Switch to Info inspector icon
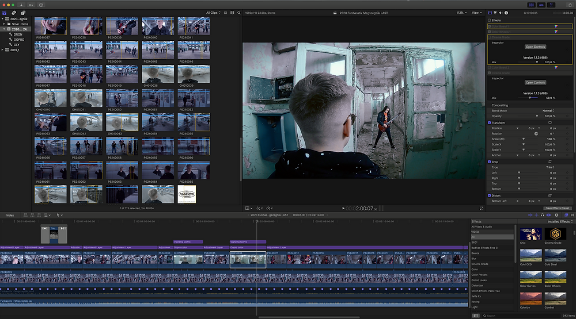The image size is (576, 319). point(506,13)
